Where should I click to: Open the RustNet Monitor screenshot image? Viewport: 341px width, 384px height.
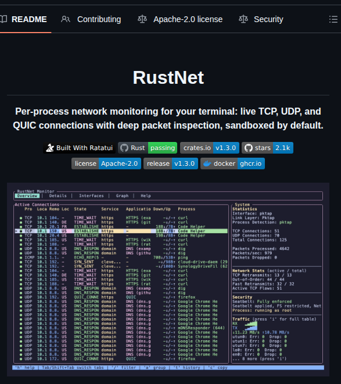pyautogui.click(x=168, y=279)
